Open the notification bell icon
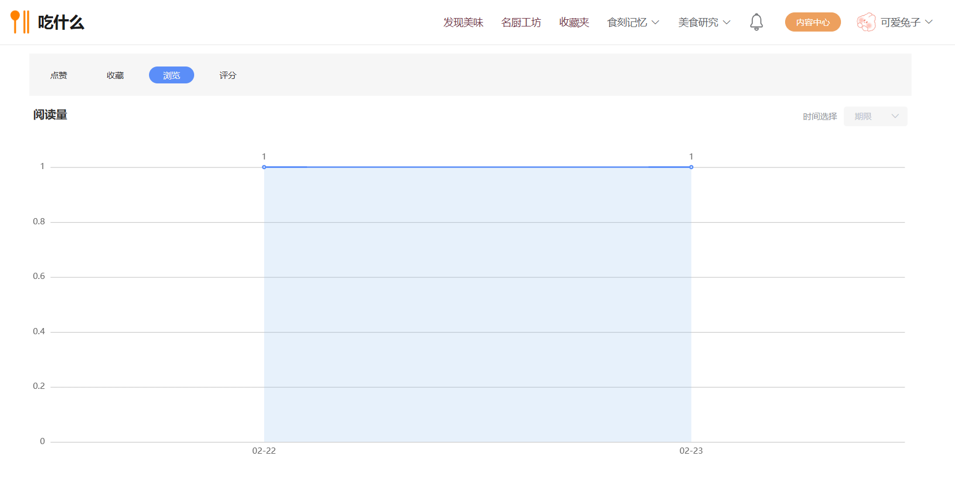The height and width of the screenshot is (483, 955). coord(756,22)
